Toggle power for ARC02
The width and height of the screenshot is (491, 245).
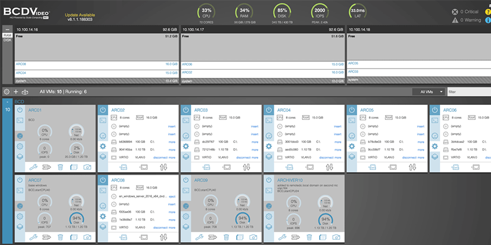pos(103,110)
